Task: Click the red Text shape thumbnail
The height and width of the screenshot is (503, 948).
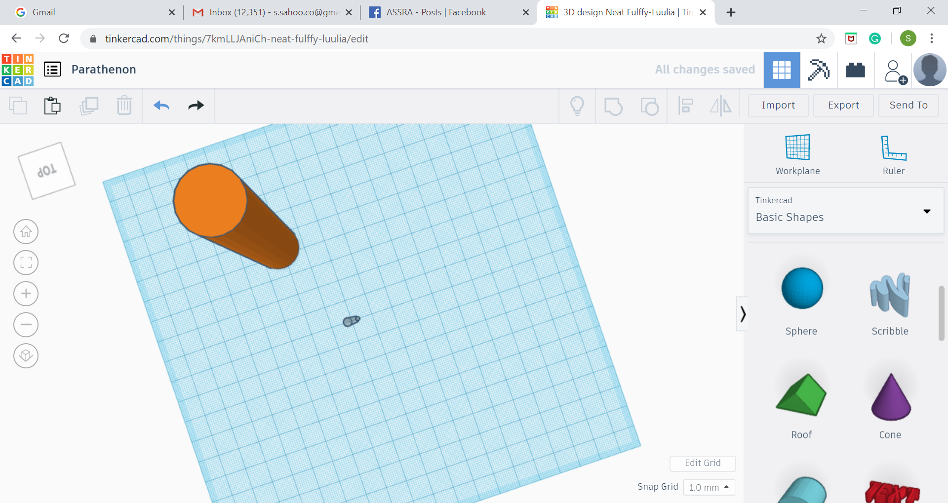Action: click(x=892, y=491)
